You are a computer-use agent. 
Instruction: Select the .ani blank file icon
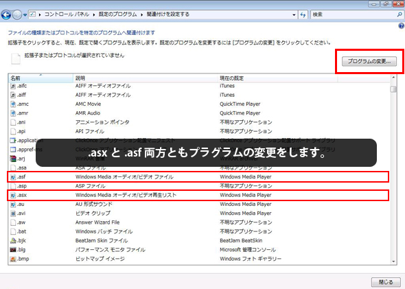click(13, 122)
